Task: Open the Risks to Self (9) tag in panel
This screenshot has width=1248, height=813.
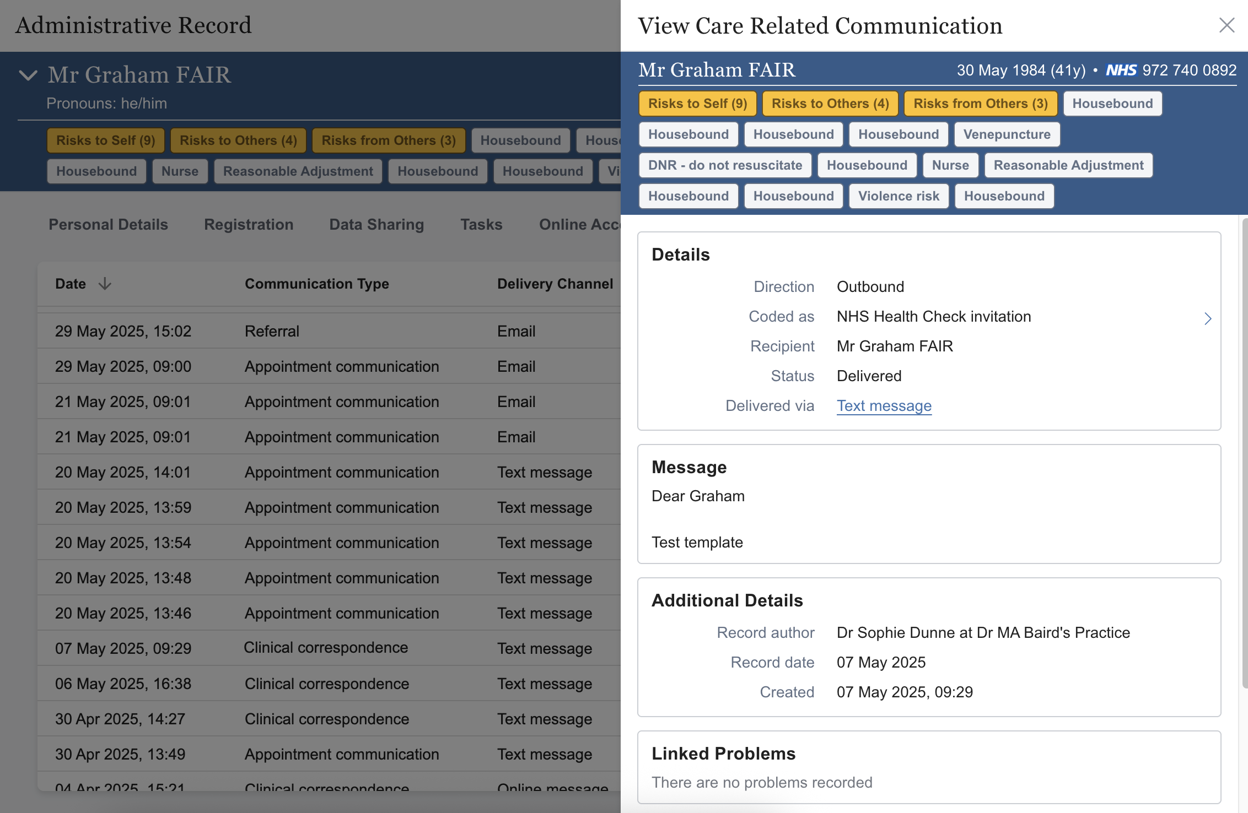Action: pyautogui.click(x=697, y=104)
